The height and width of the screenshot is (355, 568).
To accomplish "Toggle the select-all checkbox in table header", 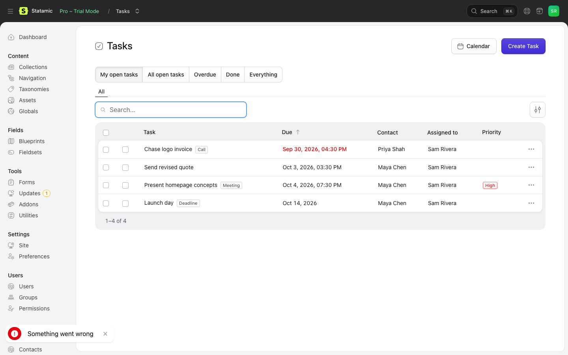I will 106,133.
